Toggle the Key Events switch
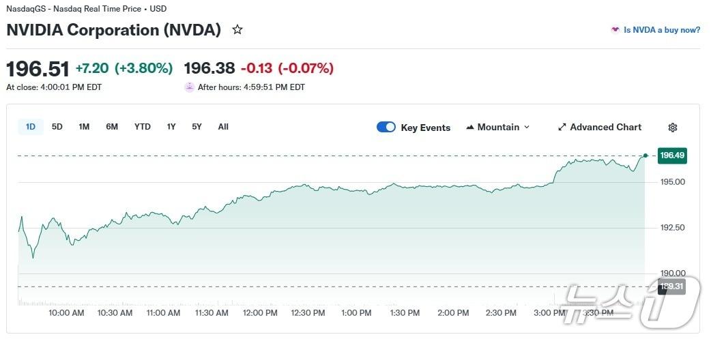Screen dimensions: 711x339 386,128
